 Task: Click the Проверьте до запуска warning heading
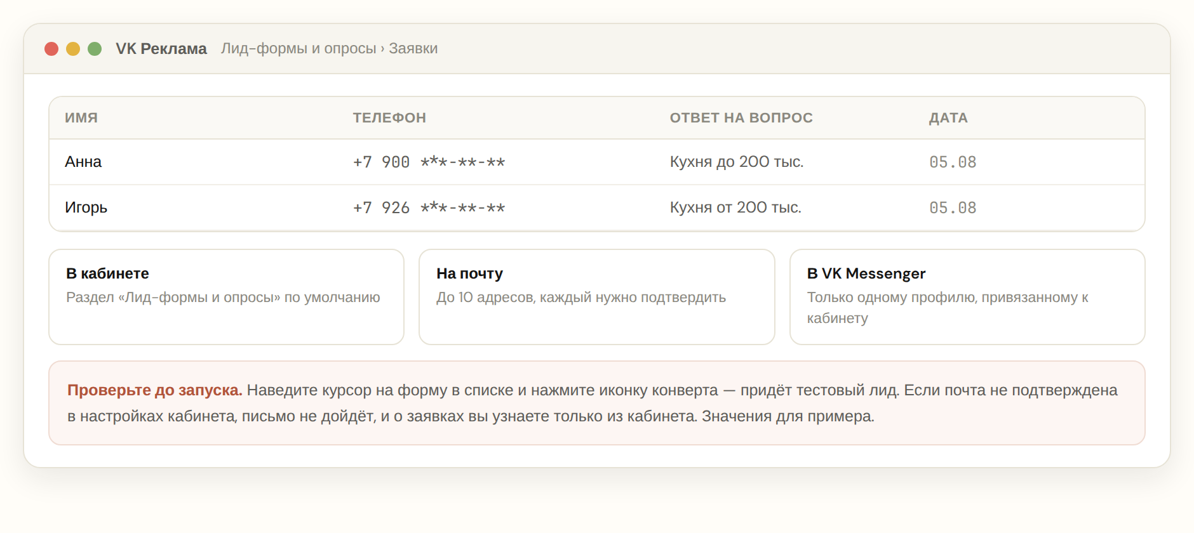(x=155, y=390)
